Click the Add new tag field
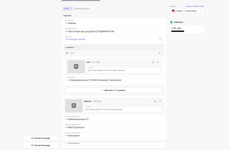The image size is (229, 150). click(82, 9)
